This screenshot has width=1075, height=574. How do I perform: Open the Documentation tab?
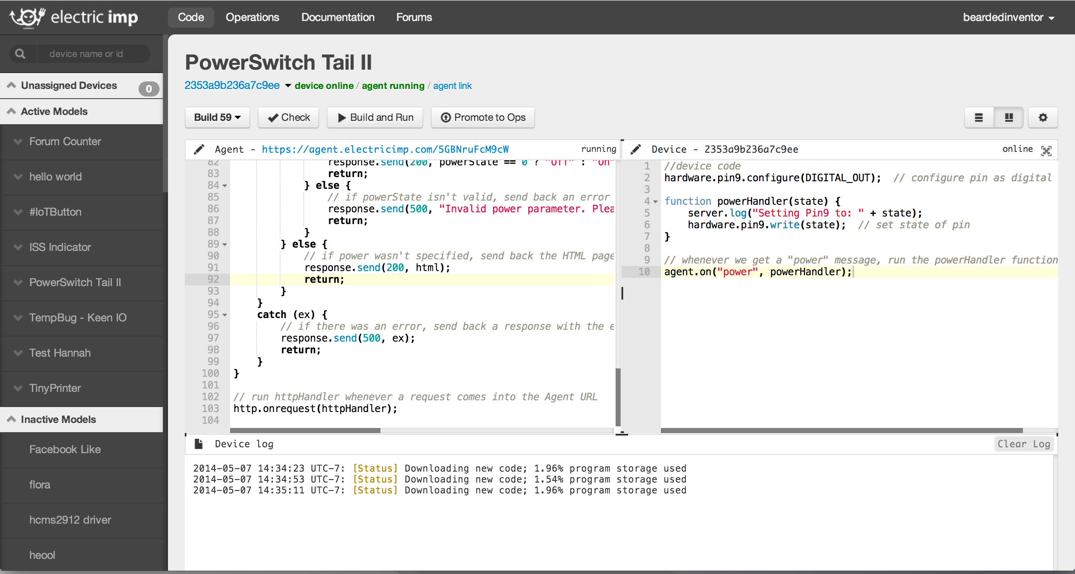[338, 17]
